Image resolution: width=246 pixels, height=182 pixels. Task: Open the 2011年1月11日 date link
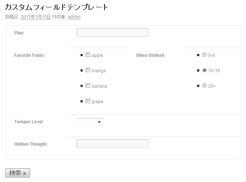(36, 17)
